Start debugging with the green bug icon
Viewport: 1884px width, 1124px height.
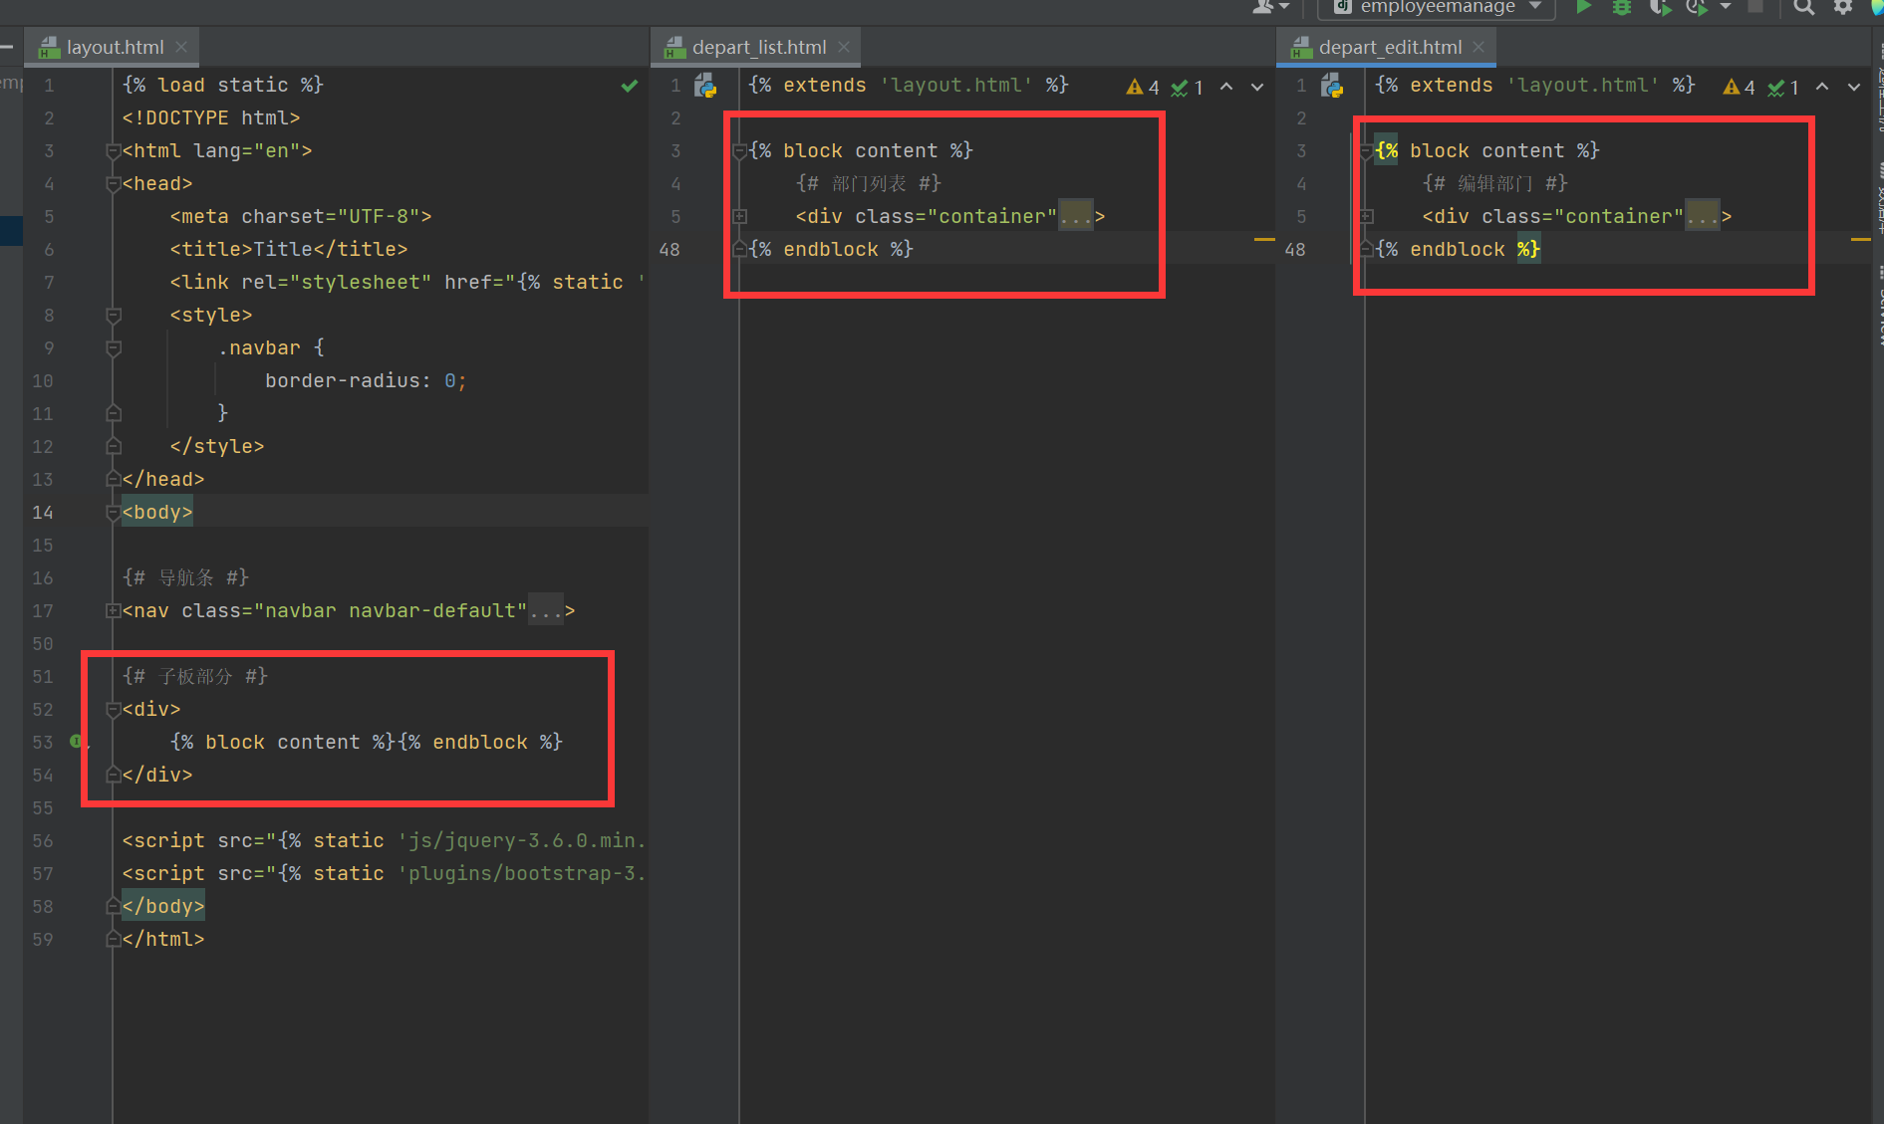[1621, 7]
